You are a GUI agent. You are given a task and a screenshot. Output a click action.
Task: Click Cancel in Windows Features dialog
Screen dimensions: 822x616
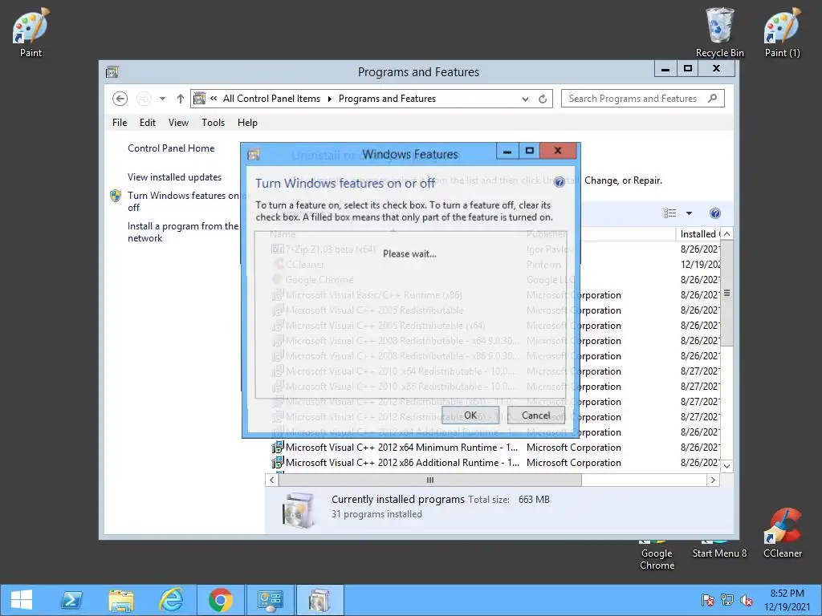(535, 415)
